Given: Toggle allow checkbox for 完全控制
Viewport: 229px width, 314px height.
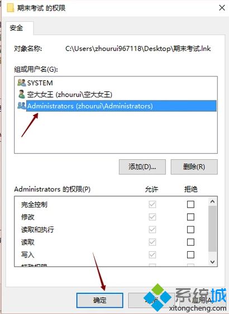Looking at the screenshot, I should click(152, 204).
